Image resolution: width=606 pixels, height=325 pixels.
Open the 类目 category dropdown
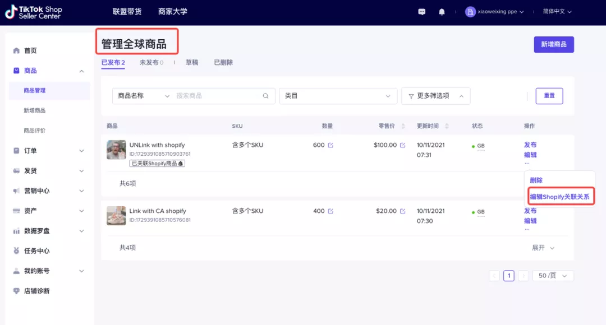[338, 96]
